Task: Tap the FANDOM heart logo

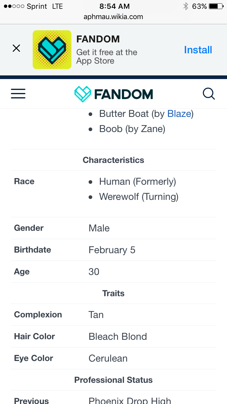Action: pyautogui.click(x=83, y=94)
